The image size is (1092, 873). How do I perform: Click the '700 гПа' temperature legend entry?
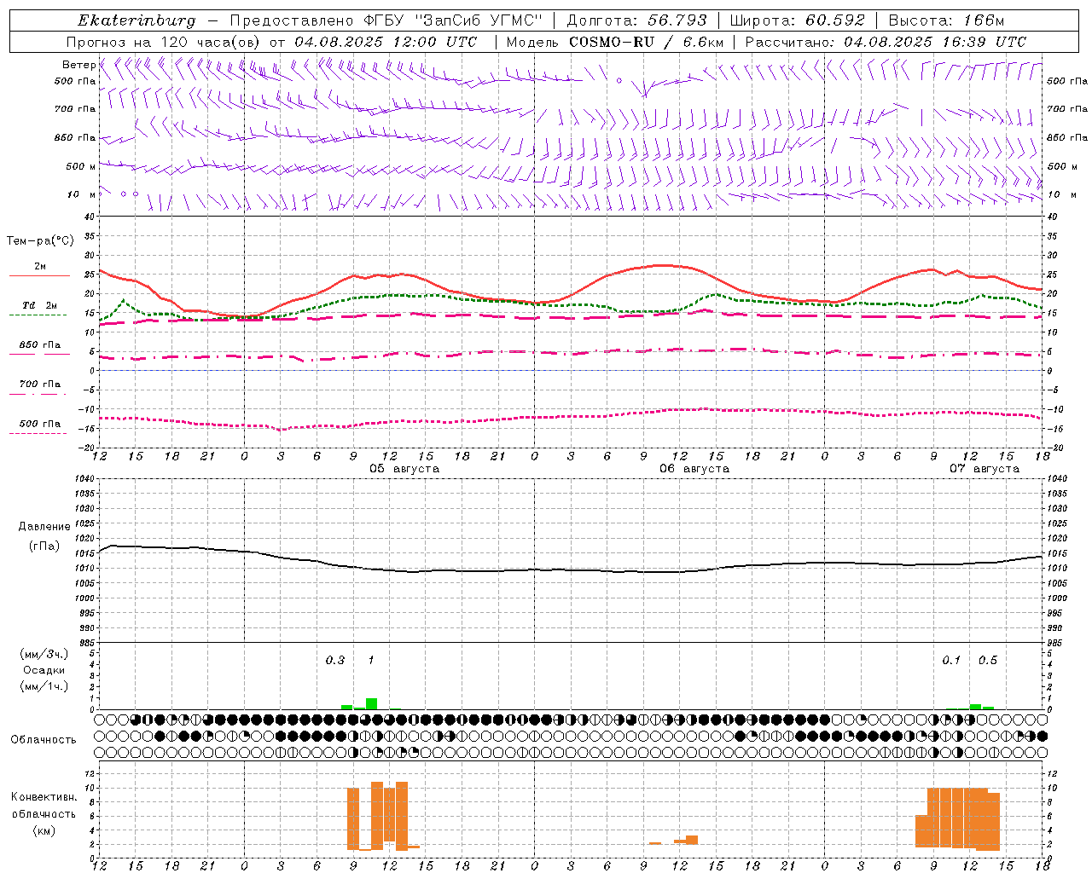(40, 384)
